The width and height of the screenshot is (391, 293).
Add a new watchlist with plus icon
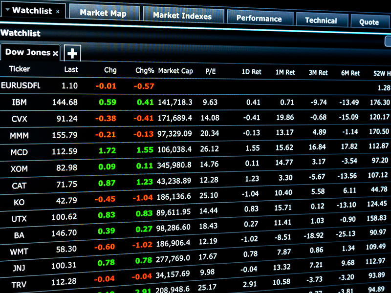72,53
